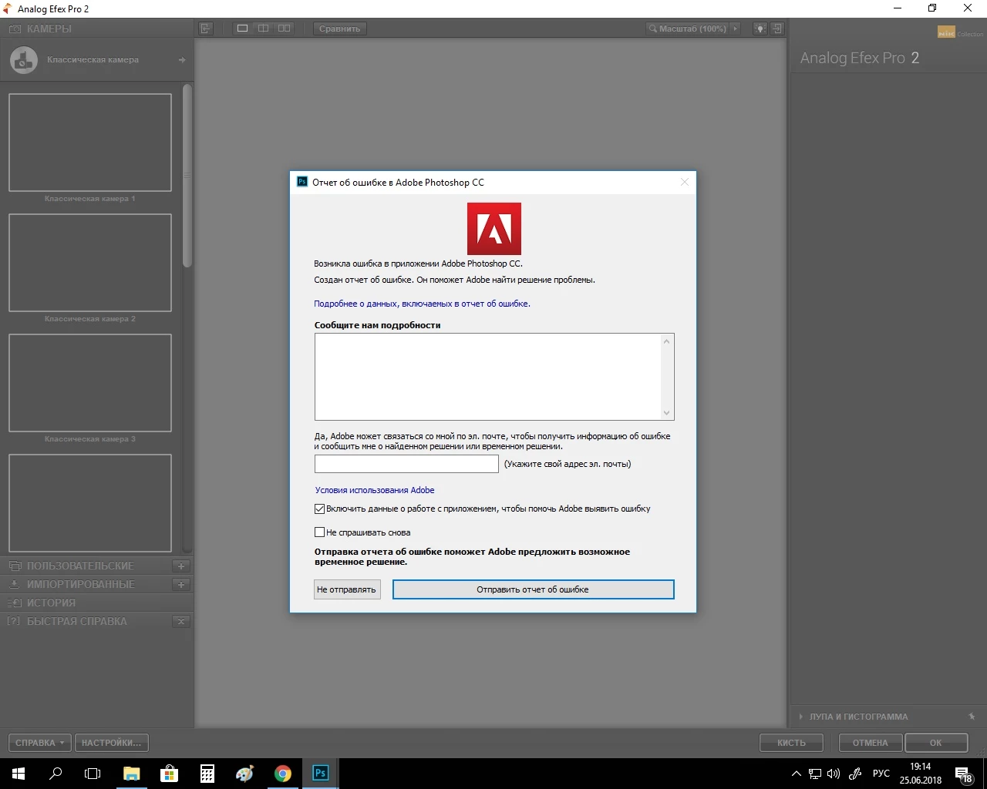Click the Сравнить compare button
Image resolution: width=987 pixels, height=789 pixels.
(x=339, y=29)
